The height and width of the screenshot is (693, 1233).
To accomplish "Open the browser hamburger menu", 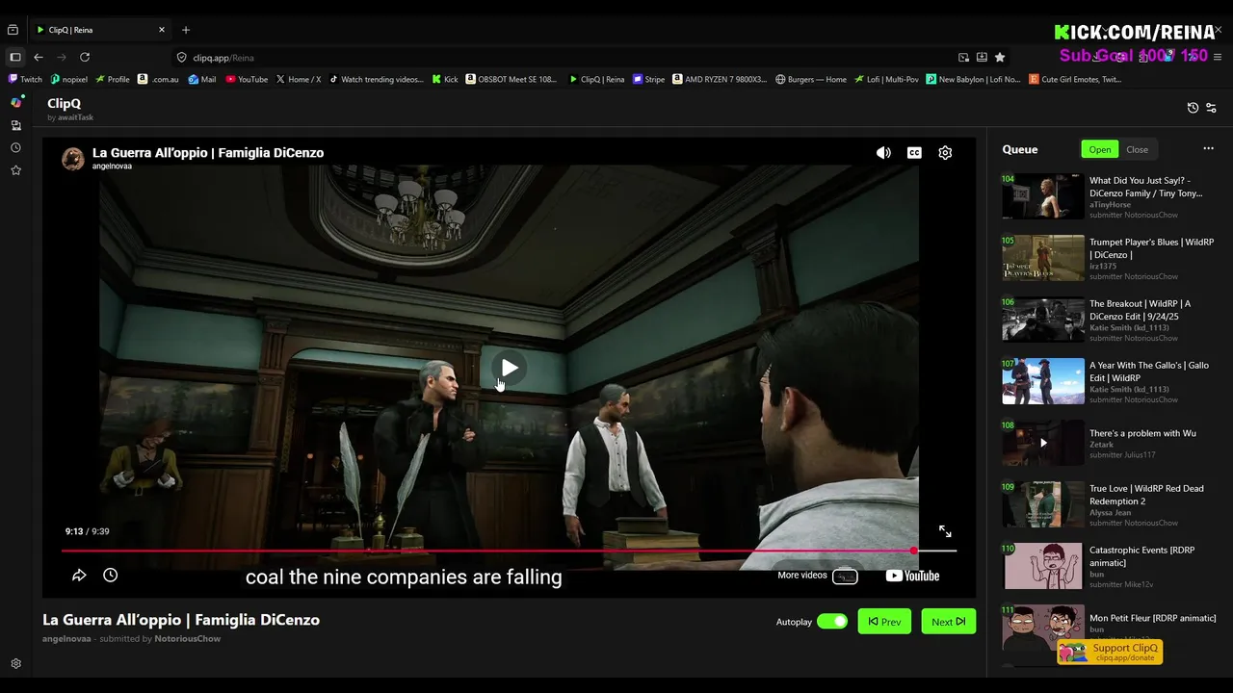I will (x=1218, y=58).
